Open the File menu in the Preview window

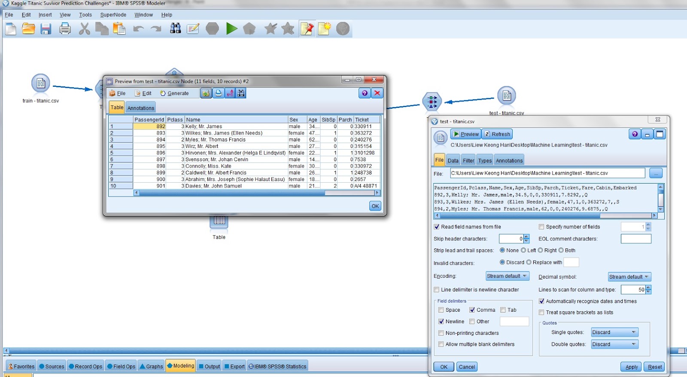coord(118,93)
